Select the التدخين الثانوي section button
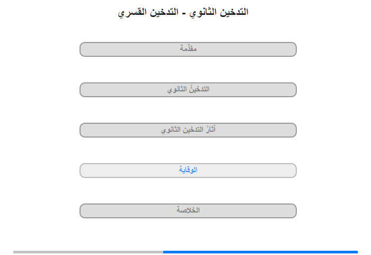Image resolution: width=371 pixels, height=255 pixels. click(x=188, y=90)
